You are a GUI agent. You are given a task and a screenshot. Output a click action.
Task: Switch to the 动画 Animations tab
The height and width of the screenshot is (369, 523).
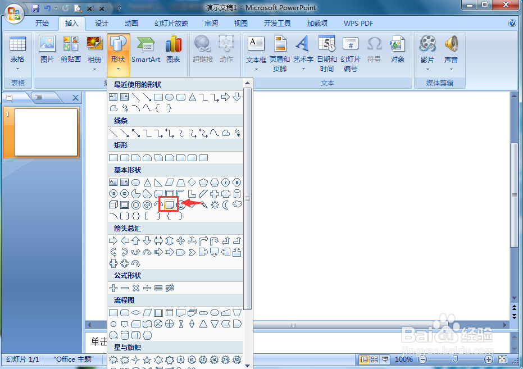click(131, 24)
